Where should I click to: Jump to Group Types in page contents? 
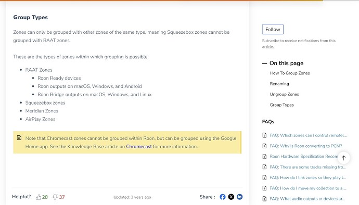[281, 105]
